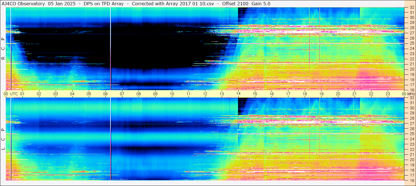Select hour 06 on the UTC axis
Image resolution: width=416 pixels, height=186 pixels.
click(105, 94)
